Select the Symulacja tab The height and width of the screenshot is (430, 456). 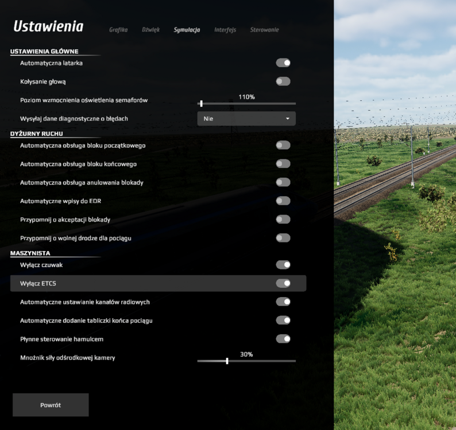[187, 30]
